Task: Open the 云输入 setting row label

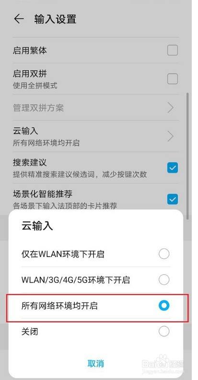Action: point(25,131)
